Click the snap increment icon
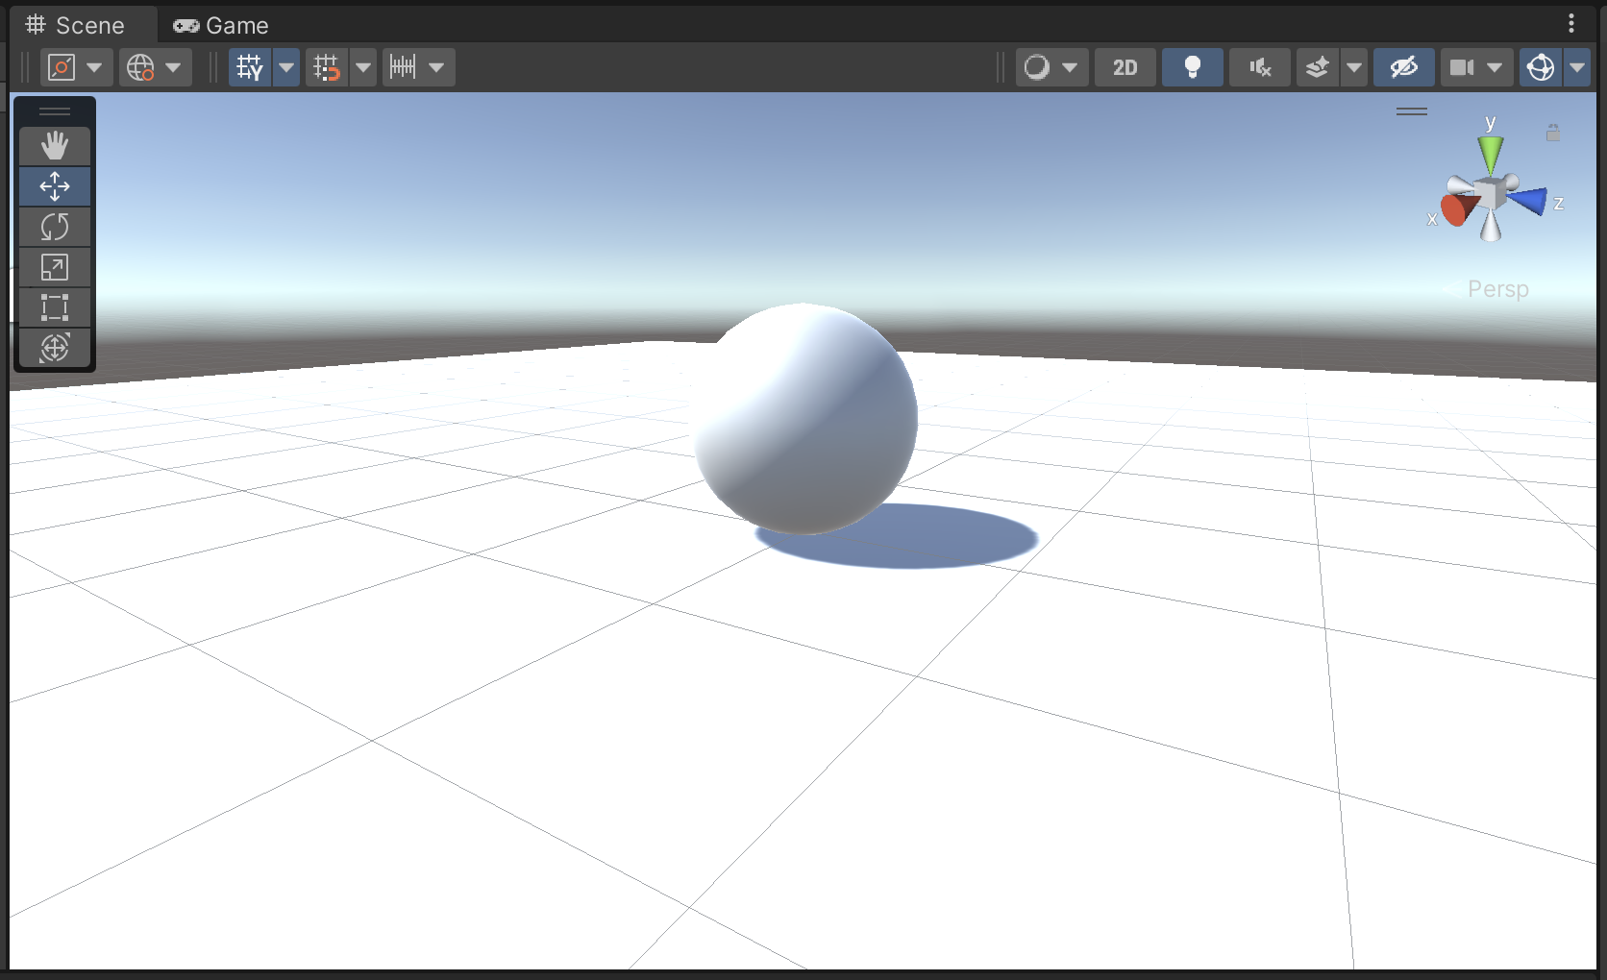The image size is (1607, 980). point(403,67)
